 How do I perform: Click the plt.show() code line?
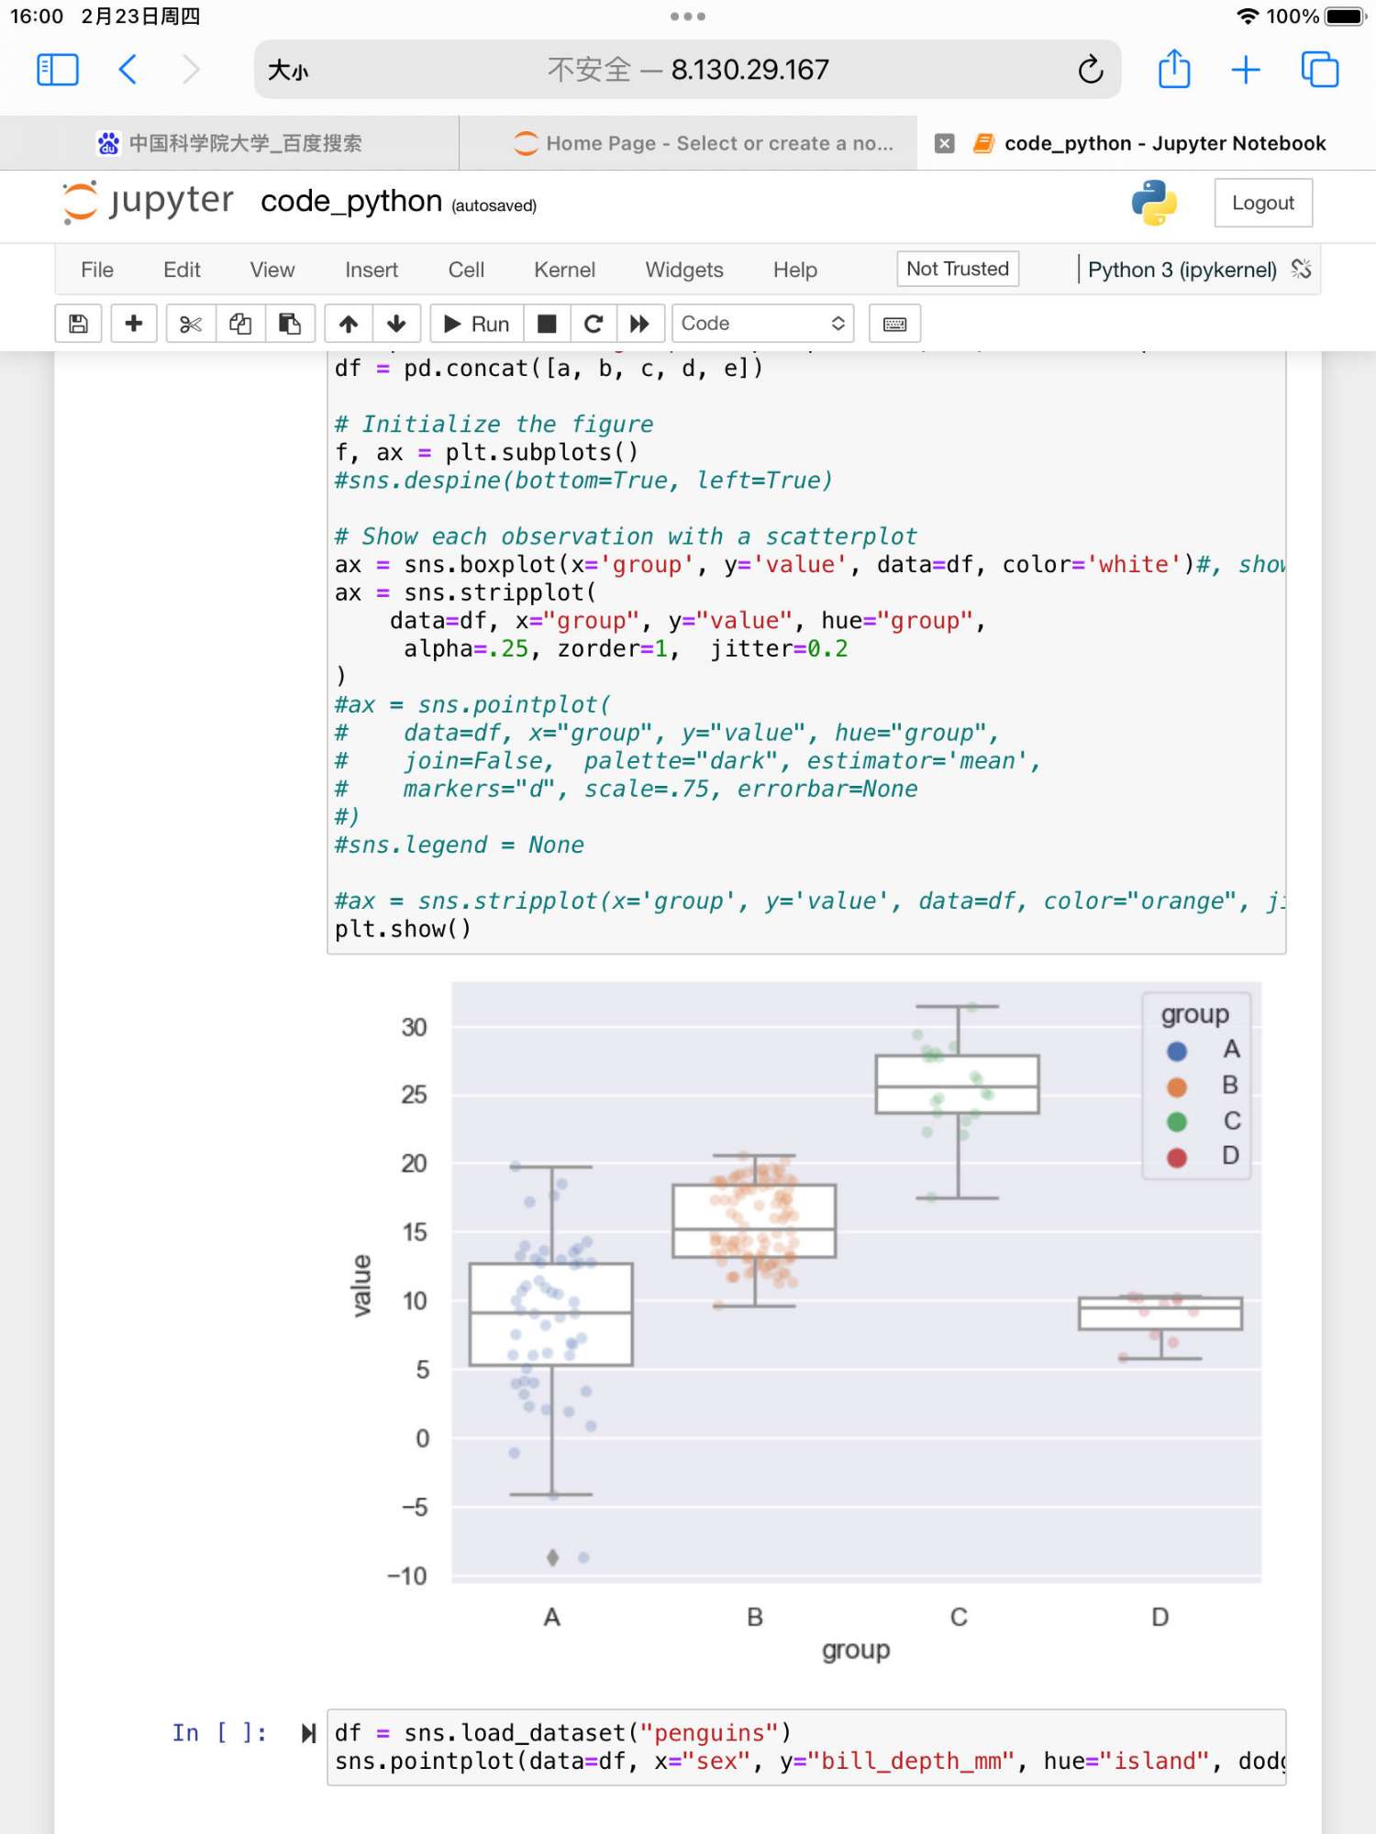403,929
